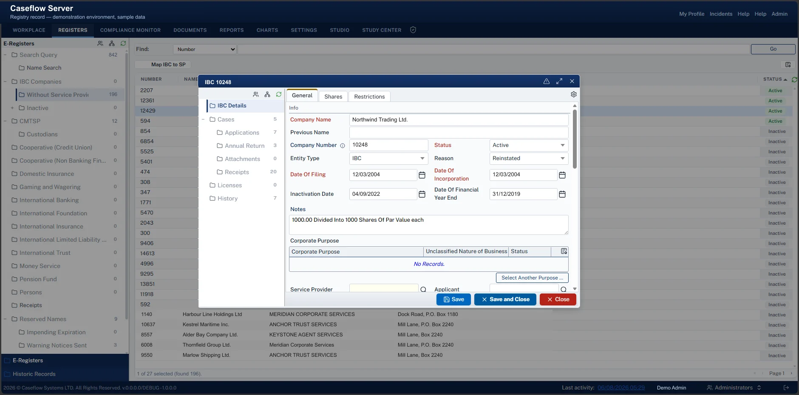Click into the Previous Name field
Screen dimensions: 799x395
pos(459,133)
